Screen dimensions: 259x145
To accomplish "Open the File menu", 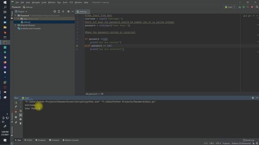I will point(17,2).
